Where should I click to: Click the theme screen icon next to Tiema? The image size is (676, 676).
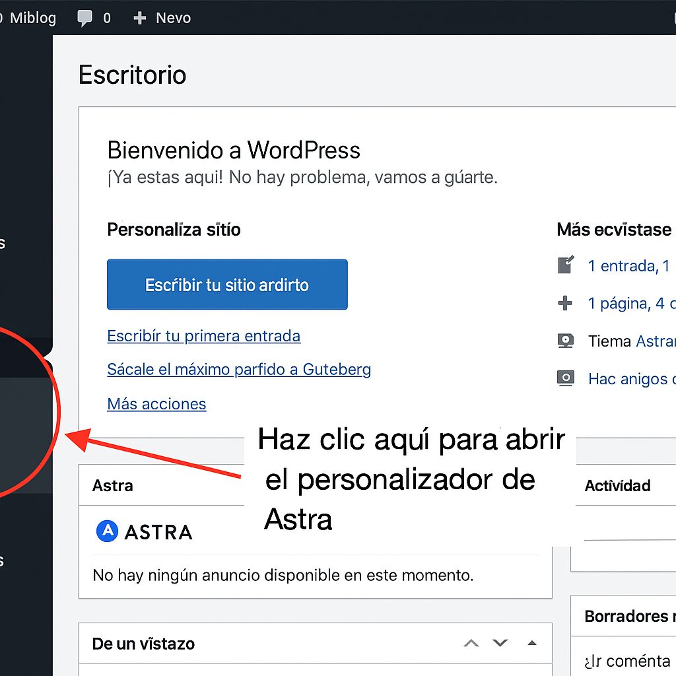(565, 340)
